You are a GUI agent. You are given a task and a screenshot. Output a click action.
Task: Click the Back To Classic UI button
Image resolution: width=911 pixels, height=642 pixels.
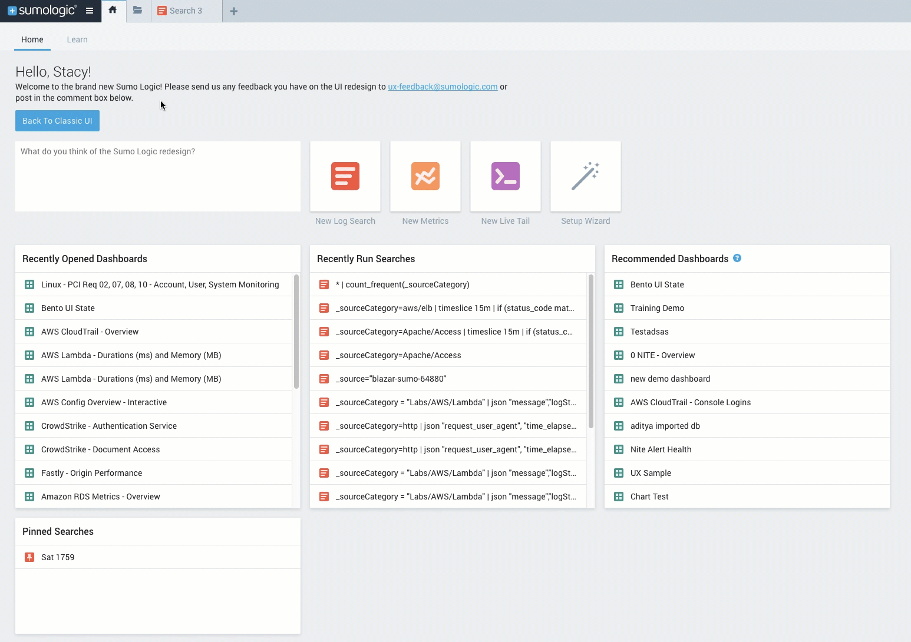[x=57, y=121]
